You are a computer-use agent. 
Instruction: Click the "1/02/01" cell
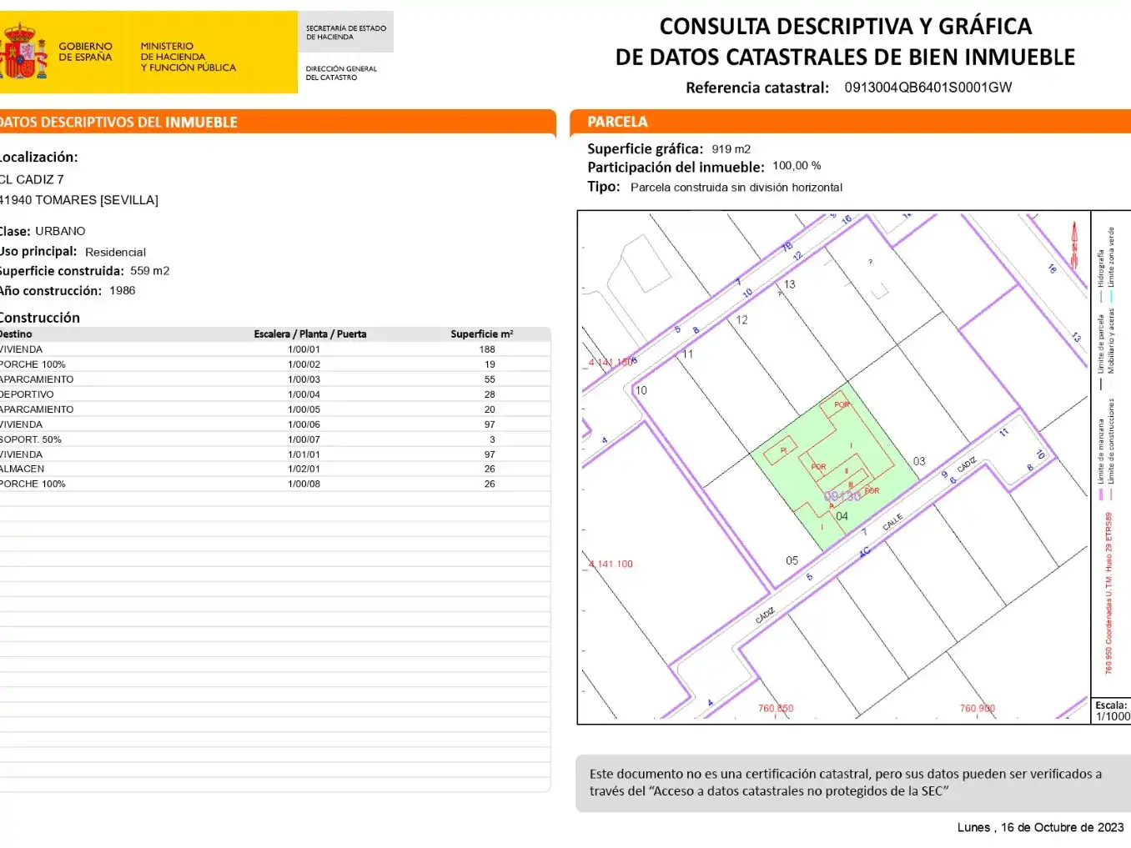(x=304, y=469)
